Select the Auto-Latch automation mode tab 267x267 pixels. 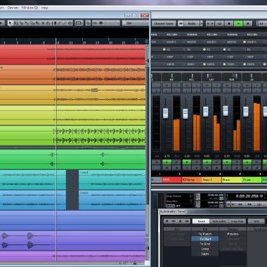219,221
